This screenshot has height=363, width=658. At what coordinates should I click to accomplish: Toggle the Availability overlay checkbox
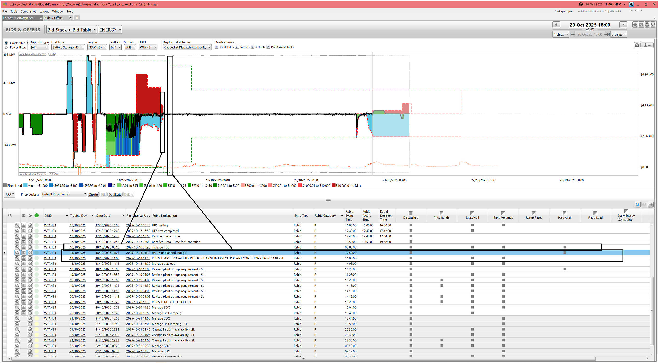pos(217,47)
